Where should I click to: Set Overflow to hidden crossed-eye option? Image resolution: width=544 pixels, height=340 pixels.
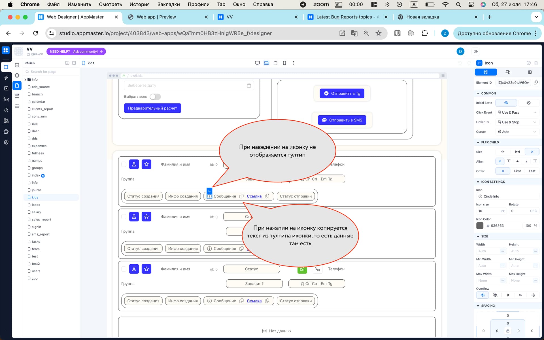pyautogui.click(x=495, y=295)
